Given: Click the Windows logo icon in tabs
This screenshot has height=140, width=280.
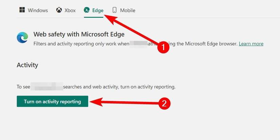Looking at the screenshot, I should [x=22, y=10].
